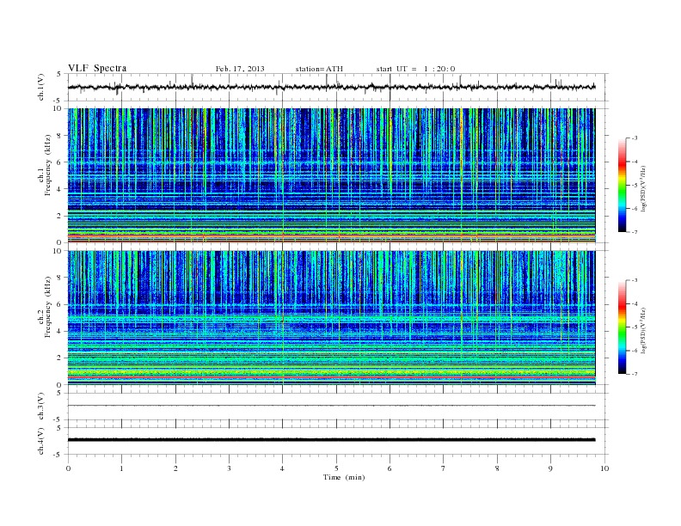Click the ch.1 spectrogram color scale bar
The image size is (681, 526).
click(623, 186)
